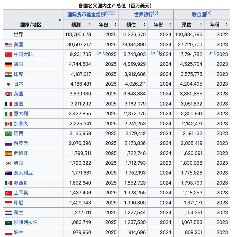Image resolution: width=232 pixels, height=237 pixels.
Task: Click the France flag icon
Action: point(8,104)
